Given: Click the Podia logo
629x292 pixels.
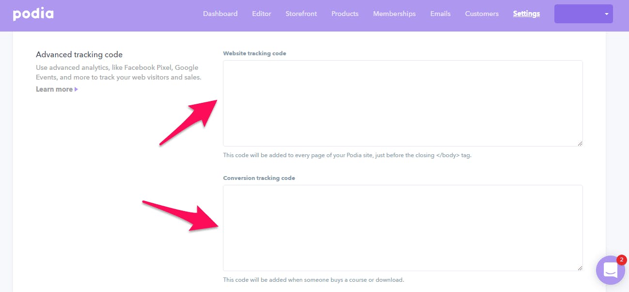Looking at the screenshot, I should click(x=33, y=14).
